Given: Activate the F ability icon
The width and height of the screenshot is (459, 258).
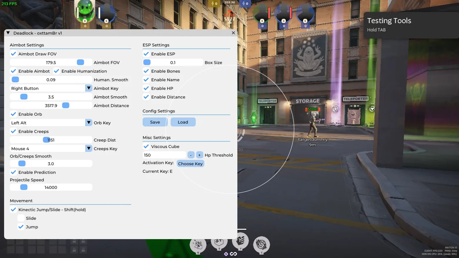Looking at the screenshot, I should (240, 242).
